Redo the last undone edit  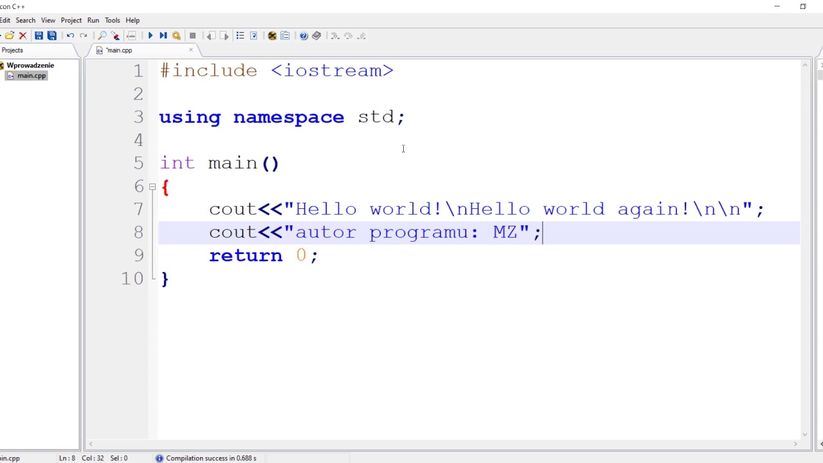pyautogui.click(x=83, y=36)
